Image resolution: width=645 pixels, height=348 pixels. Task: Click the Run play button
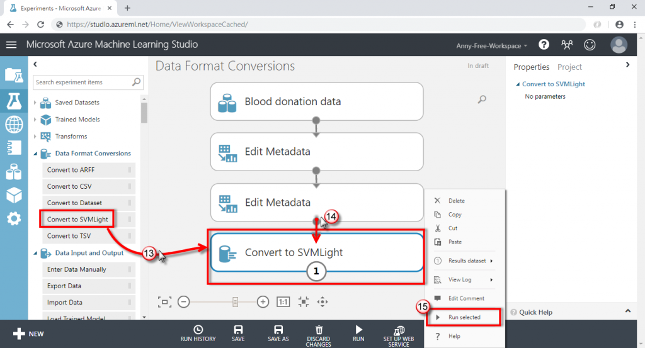tap(358, 333)
